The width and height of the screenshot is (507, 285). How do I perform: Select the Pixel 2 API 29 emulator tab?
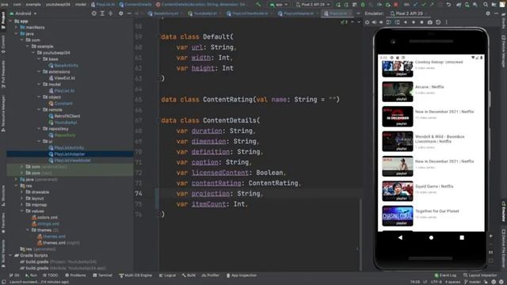click(409, 13)
